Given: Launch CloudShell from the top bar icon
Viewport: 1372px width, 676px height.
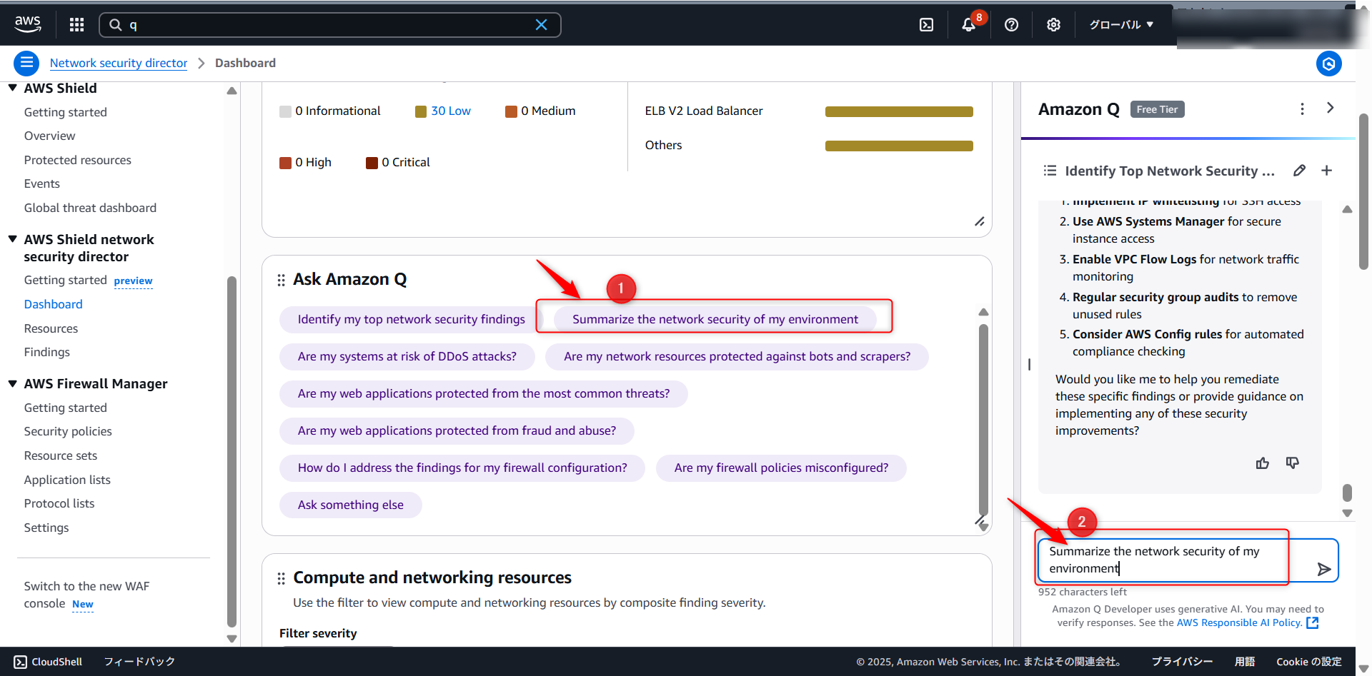Looking at the screenshot, I should click(x=926, y=25).
